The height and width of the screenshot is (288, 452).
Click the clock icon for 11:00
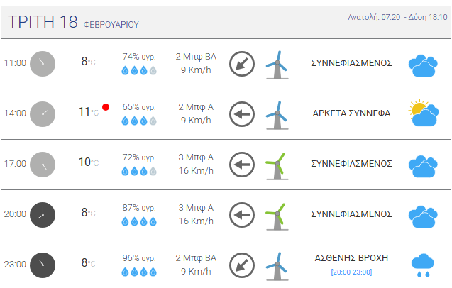43,64
